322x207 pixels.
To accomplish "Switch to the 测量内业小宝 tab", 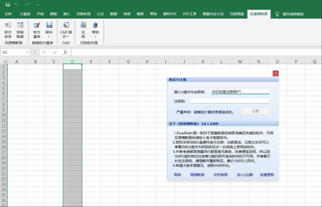I will coord(213,14).
